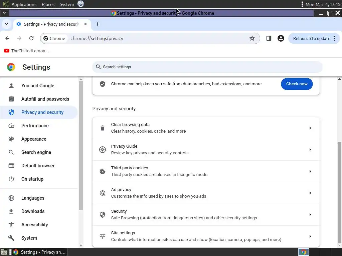This screenshot has width=342, height=256.
Task: Open the profile avatar icon
Action: (x=281, y=38)
